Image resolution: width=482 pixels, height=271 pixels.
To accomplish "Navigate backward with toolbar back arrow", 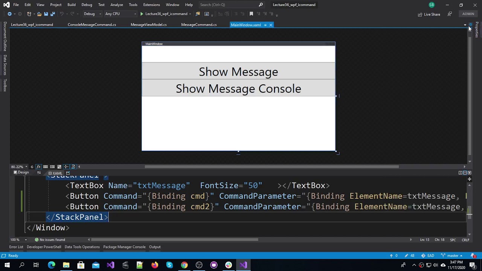I will pos(9,14).
